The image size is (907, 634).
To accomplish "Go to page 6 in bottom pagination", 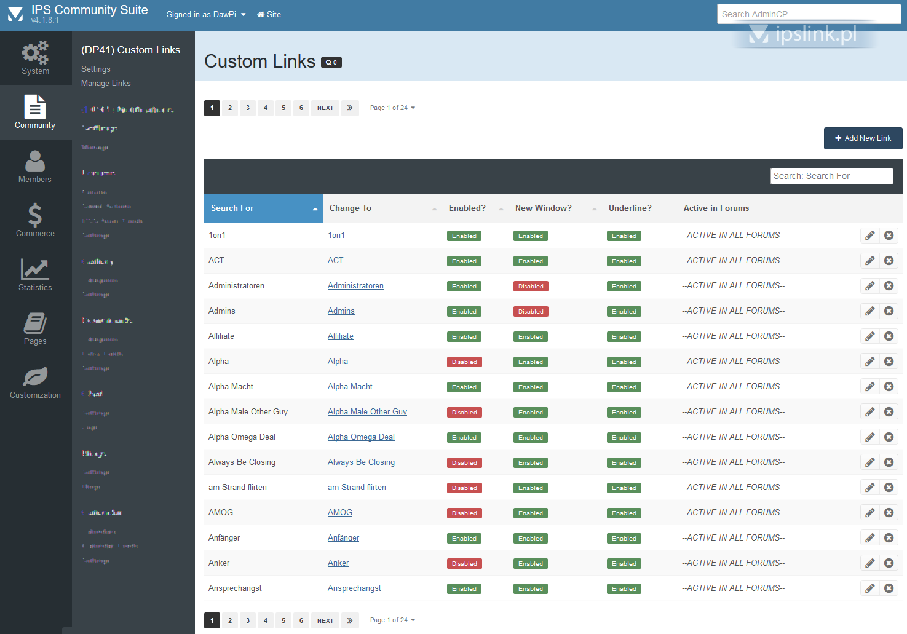I will pyautogui.click(x=301, y=620).
